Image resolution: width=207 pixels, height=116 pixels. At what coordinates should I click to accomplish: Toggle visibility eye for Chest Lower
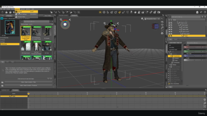[x=169, y=23]
